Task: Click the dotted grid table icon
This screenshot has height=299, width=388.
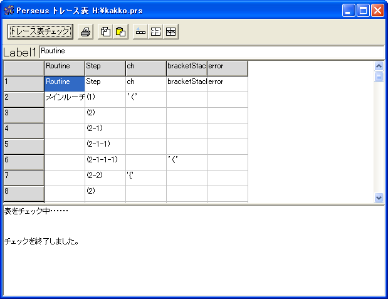Action: [x=155, y=31]
